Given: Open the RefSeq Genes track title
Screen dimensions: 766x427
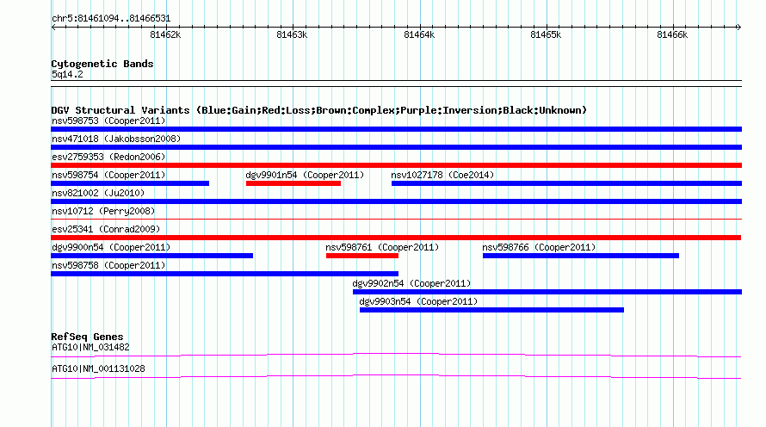Looking at the screenshot, I should pos(87,337).
